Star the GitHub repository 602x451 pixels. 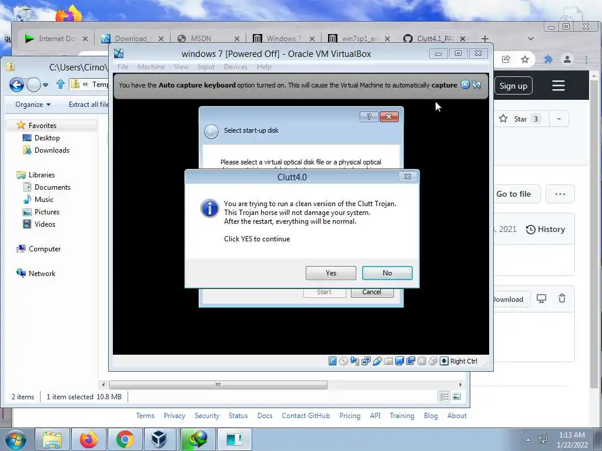coord(520,119)
